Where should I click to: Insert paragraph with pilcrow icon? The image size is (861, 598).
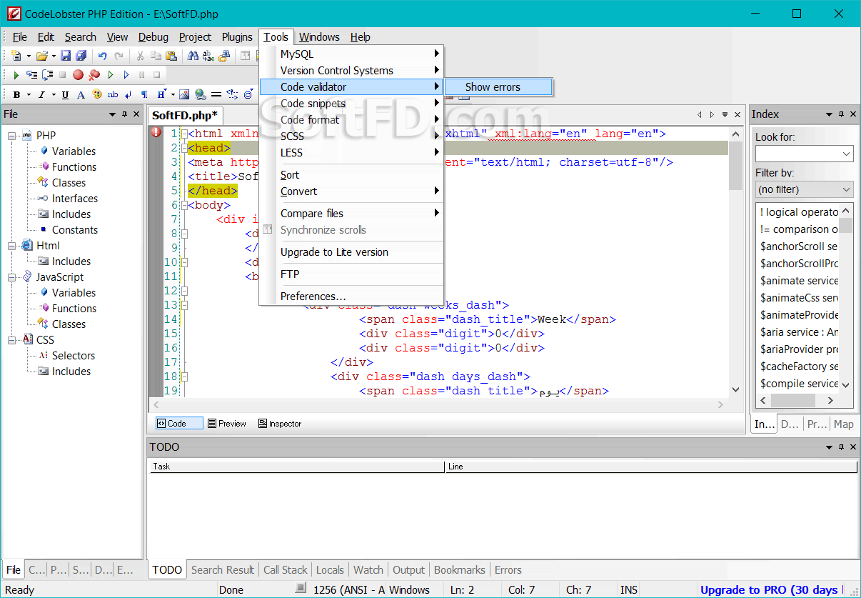pyautogui.click(x=144, y=94)
